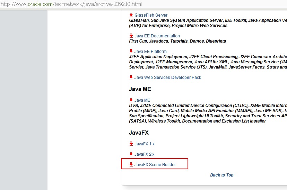Open the Java EE Platform link

[x=150, y=51]
